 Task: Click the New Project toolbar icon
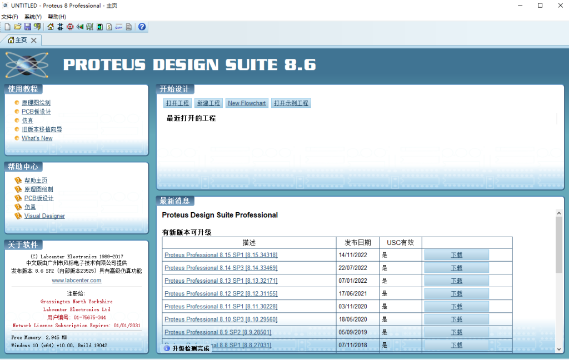pyautogui.click(x=8, y=27)
